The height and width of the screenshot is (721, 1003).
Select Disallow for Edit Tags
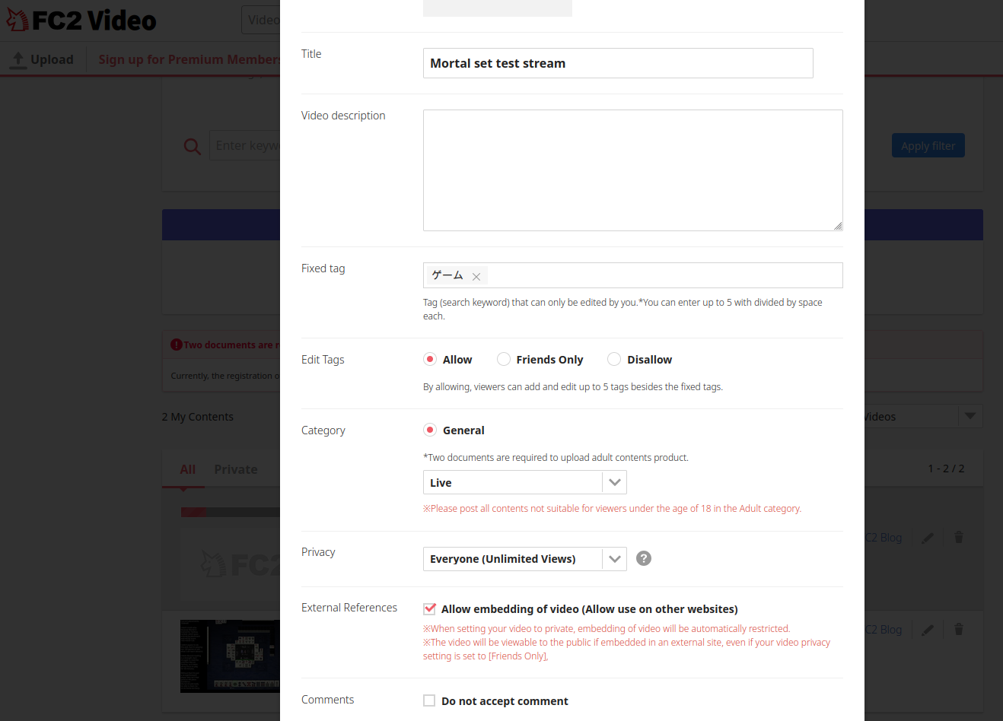pyautogui.click(x=614, y=359)
